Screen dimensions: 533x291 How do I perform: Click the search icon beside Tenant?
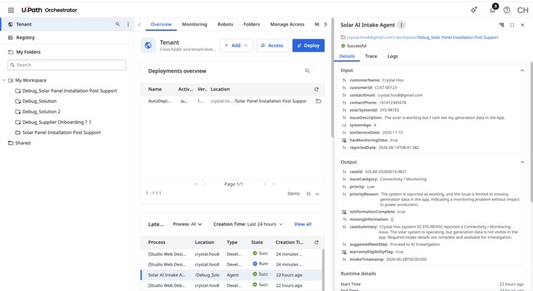tap(118, 24)
